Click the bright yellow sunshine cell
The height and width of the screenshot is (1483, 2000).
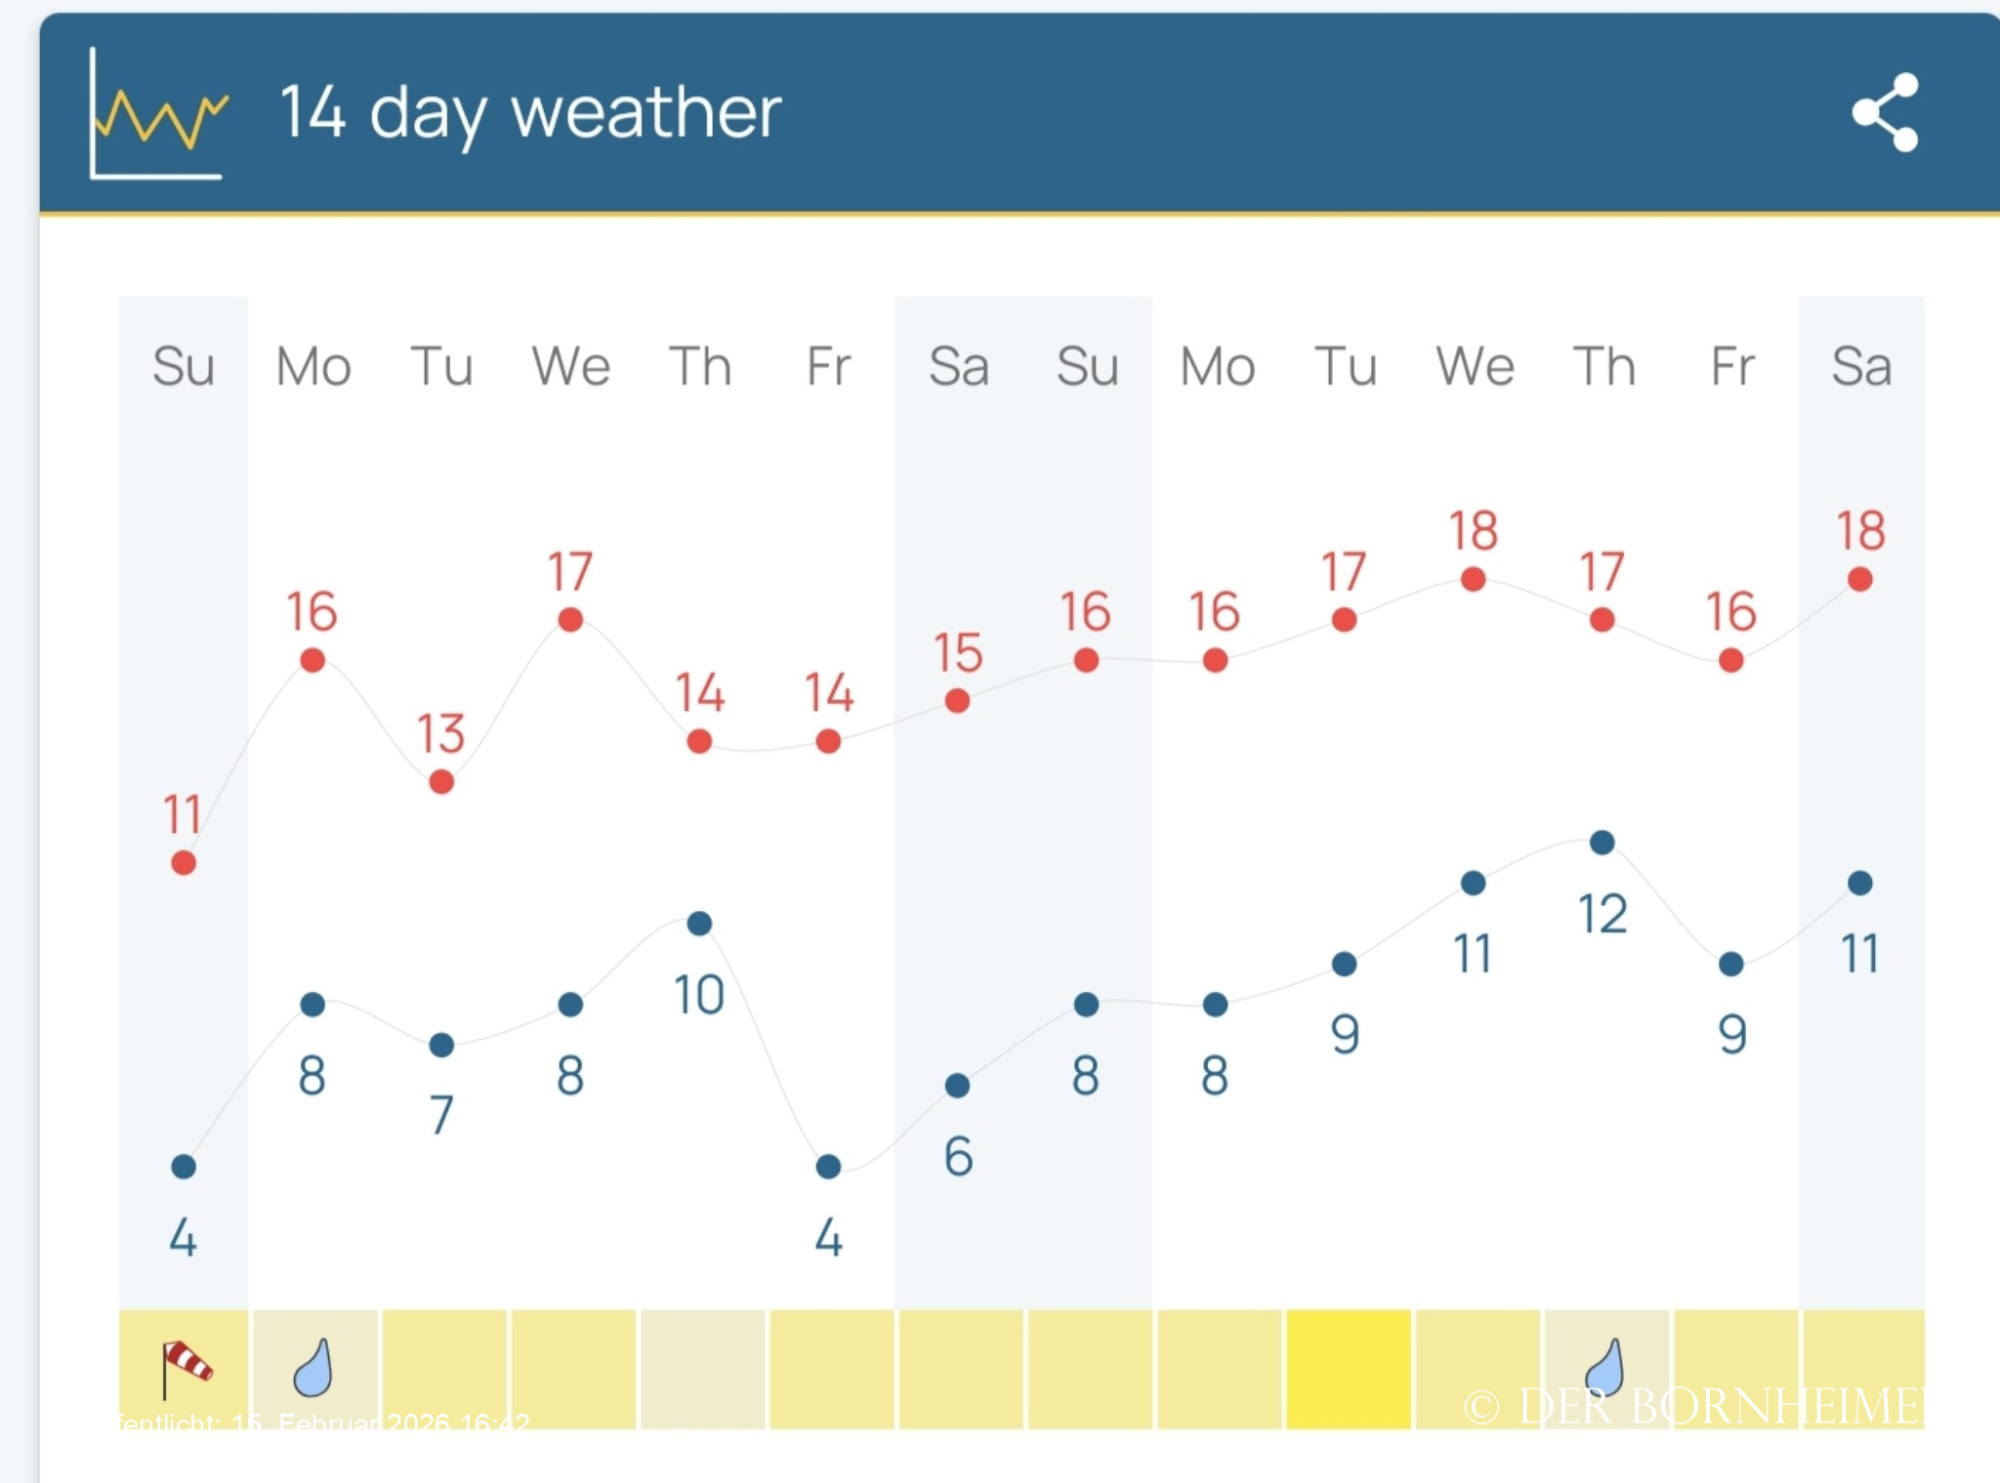(x=1348, y=1369)
